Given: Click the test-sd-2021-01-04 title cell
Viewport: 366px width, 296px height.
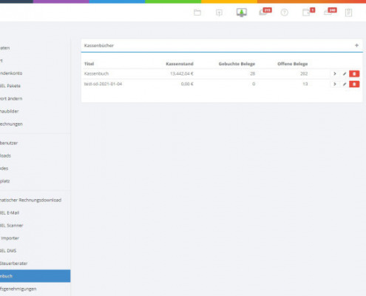Looking at the screenshot, I should (x=103, y=84).
